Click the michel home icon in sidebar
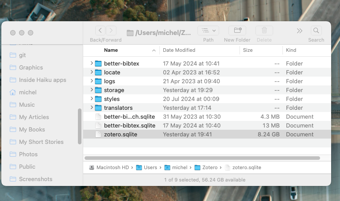 12,92
